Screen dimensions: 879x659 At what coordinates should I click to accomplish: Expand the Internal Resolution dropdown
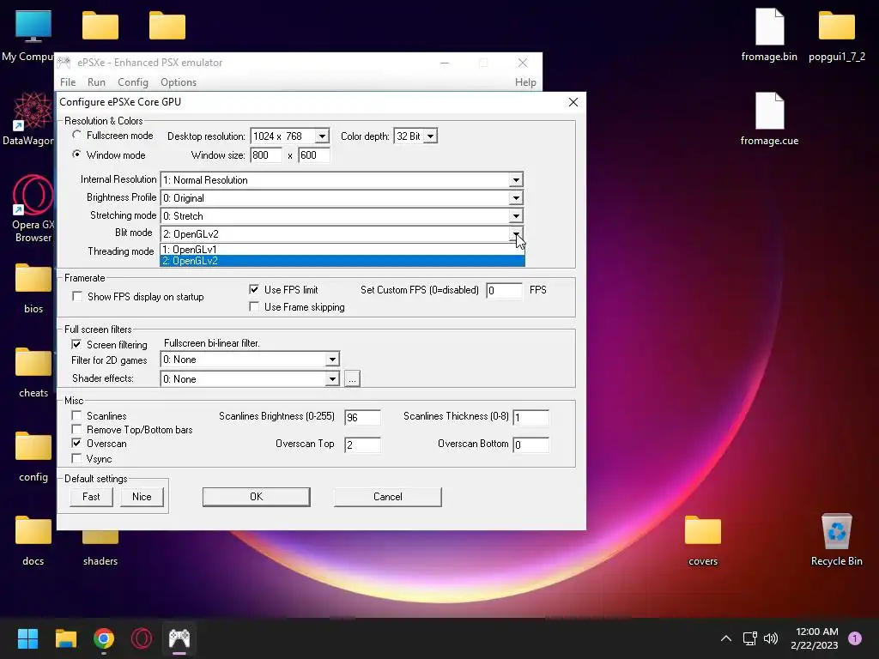click(x=516, y=180)
